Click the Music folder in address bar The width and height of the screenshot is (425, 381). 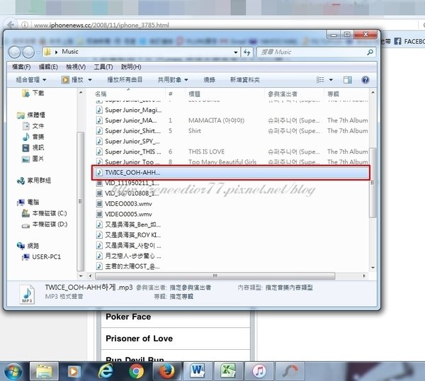pos(70,52)
